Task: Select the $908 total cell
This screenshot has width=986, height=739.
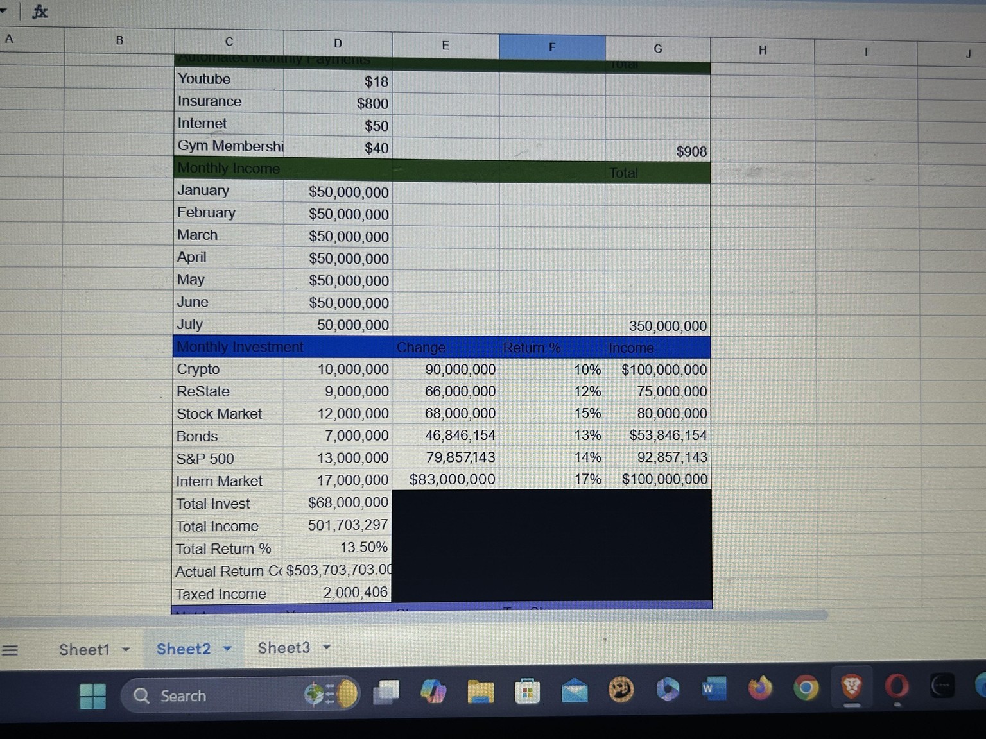Action: coord(658,151)
